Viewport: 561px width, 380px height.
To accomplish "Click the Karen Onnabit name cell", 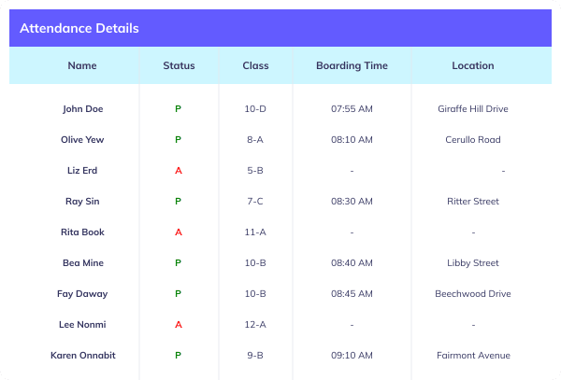I will click(82, 356).
